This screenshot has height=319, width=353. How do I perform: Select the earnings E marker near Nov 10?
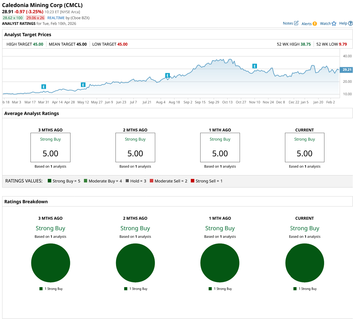click(254, 66)
